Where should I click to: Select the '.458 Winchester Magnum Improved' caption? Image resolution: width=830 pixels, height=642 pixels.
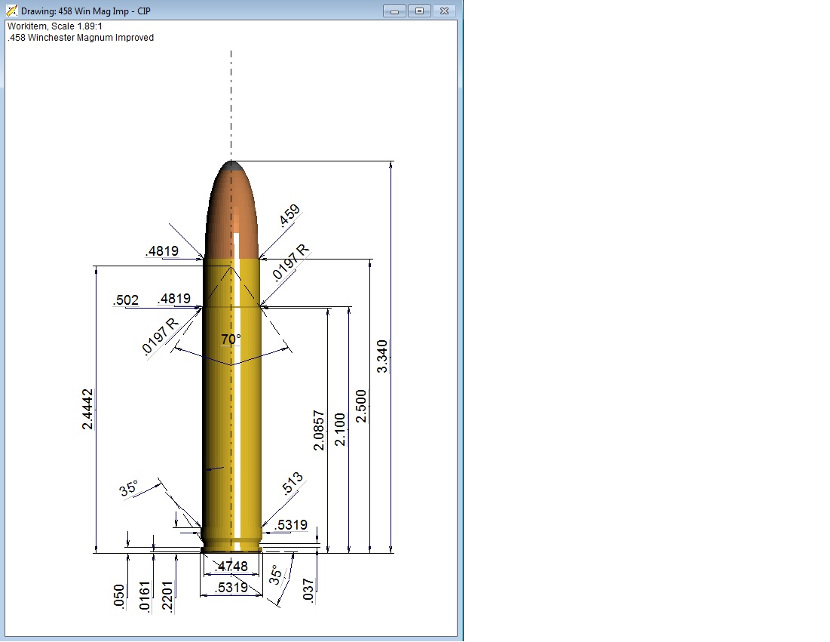tap(81, 38)
